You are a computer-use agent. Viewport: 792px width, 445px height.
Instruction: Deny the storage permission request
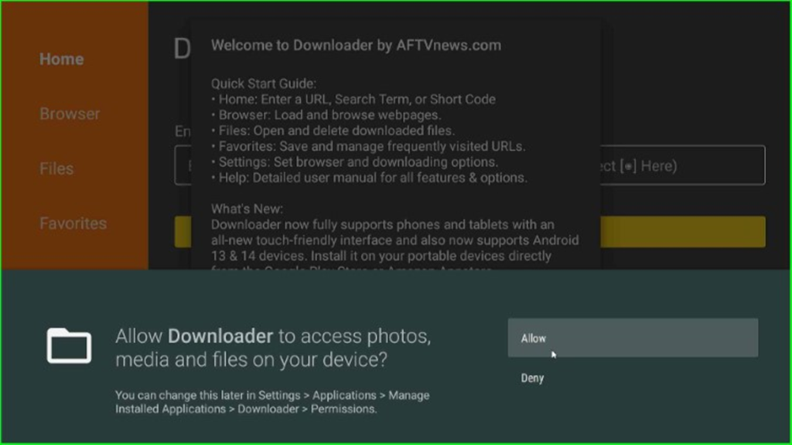pyautogui.click(x=532, y=378)
